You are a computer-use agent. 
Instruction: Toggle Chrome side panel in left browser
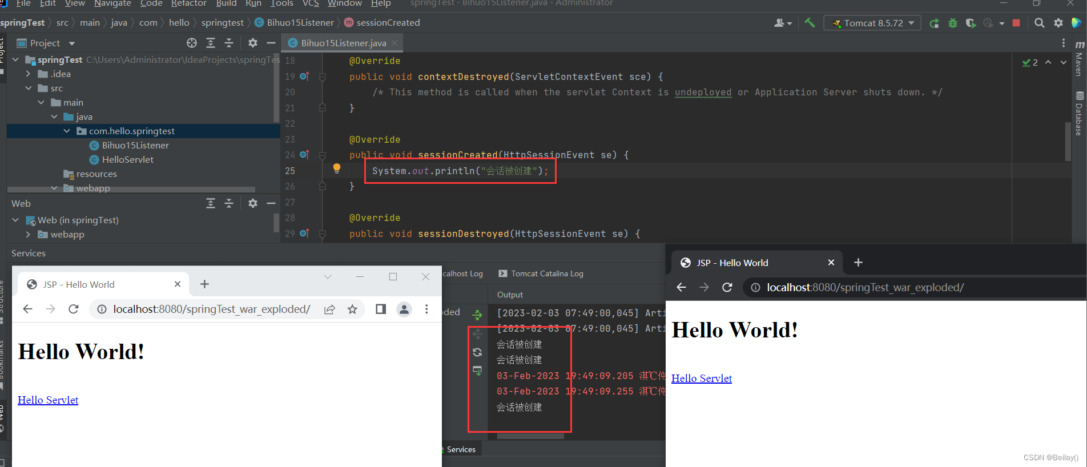[x=381, y=309]
